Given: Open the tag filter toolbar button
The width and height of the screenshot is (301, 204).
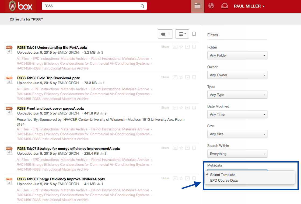Looking at the screenshot, I should point(165,34).
